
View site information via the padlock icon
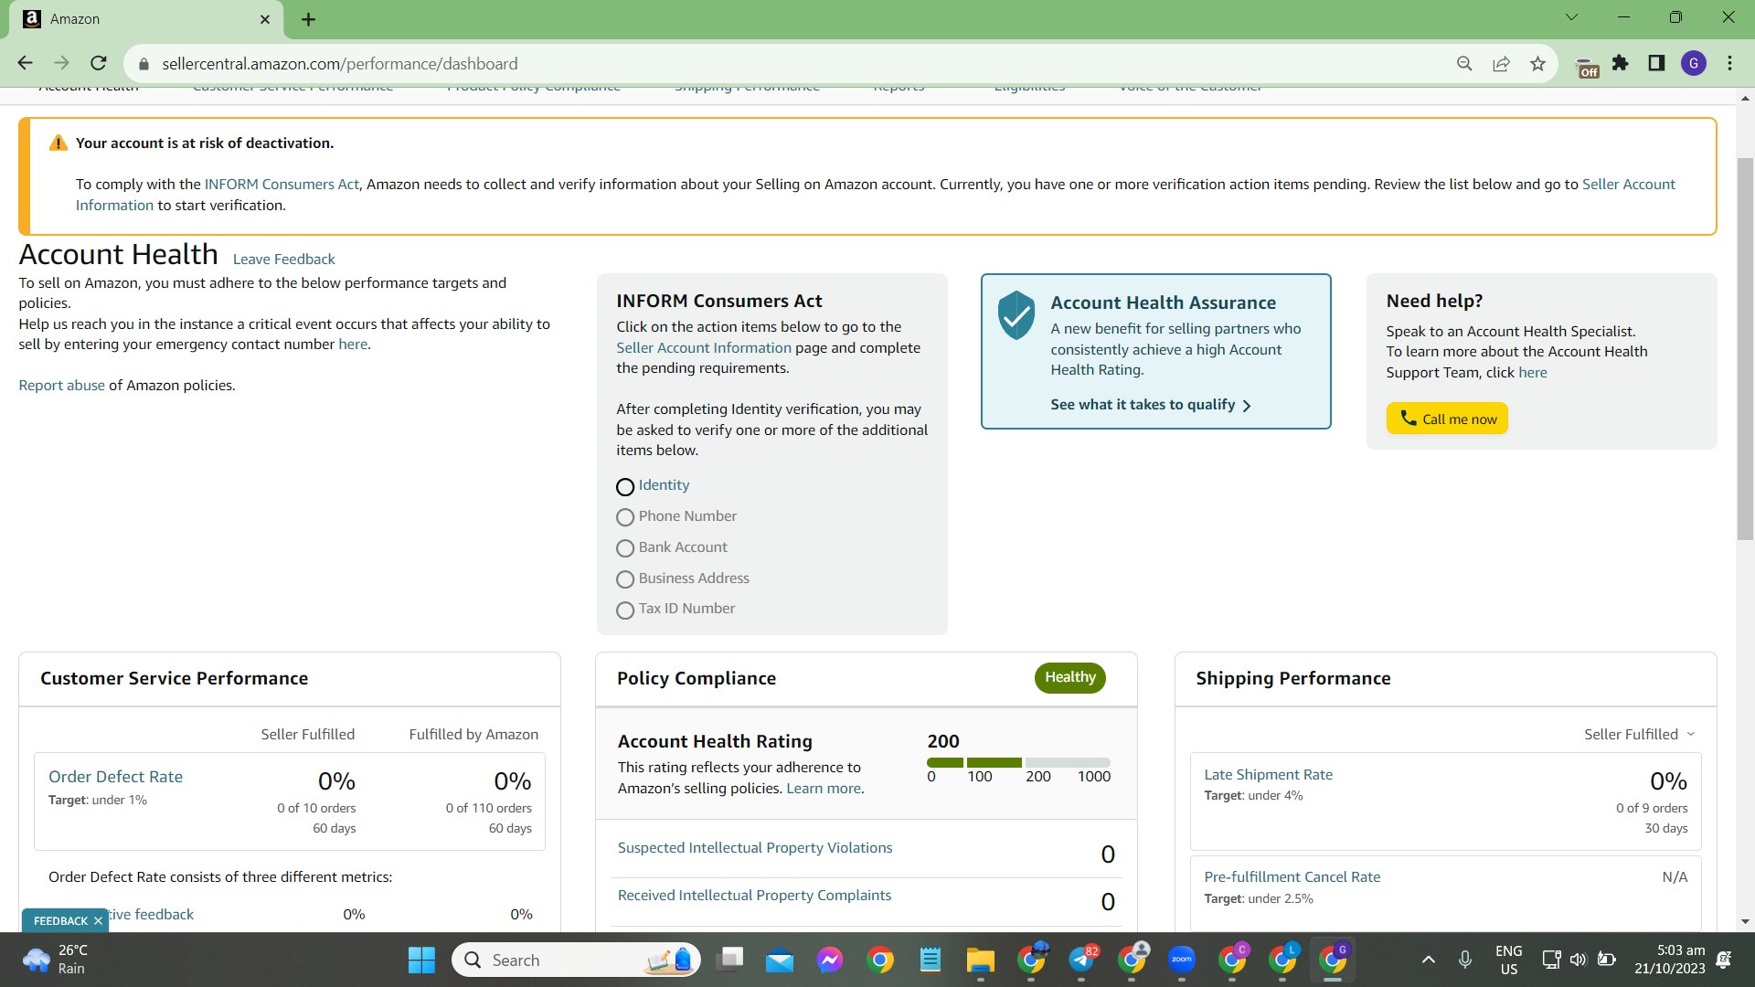point(144,64)
